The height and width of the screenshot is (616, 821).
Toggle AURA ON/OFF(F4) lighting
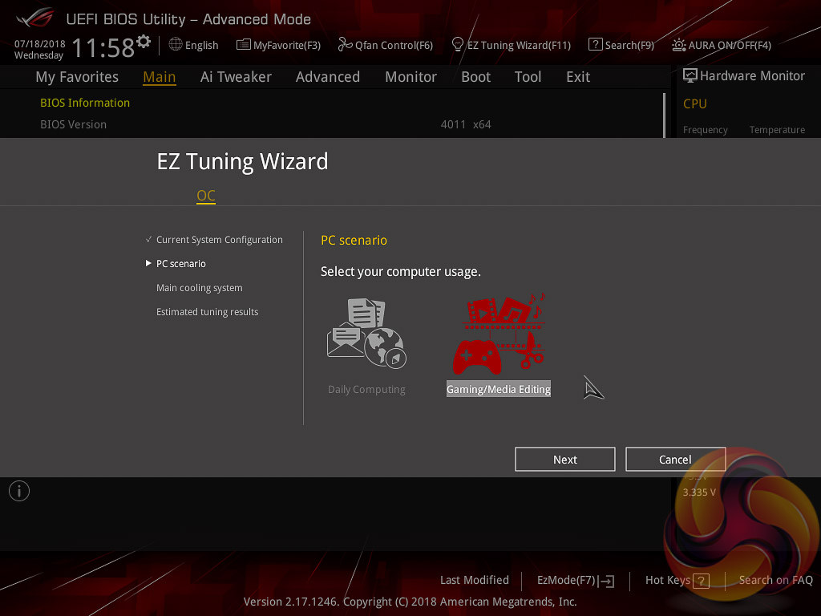coord(722,45)
